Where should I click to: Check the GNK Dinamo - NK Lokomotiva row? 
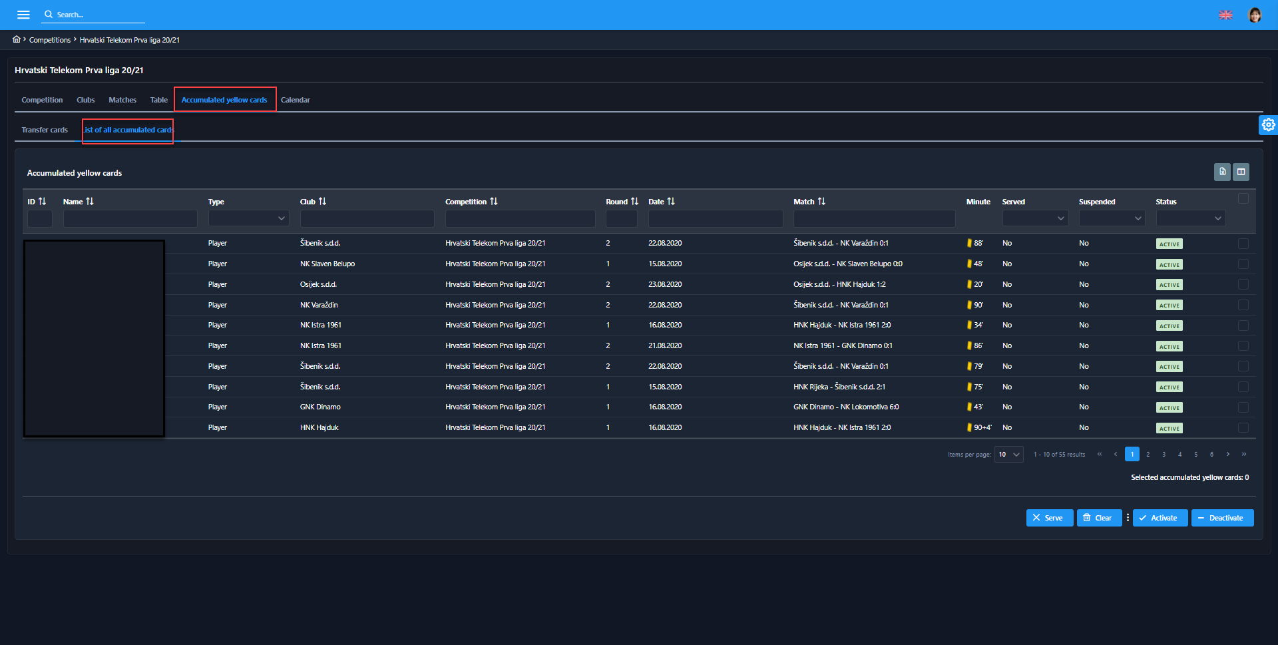[x=1243, y=407]
